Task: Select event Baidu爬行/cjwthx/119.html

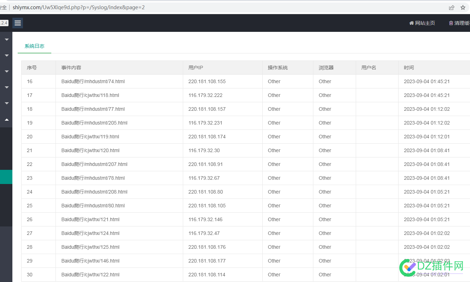Action: [x=90, y=137]
